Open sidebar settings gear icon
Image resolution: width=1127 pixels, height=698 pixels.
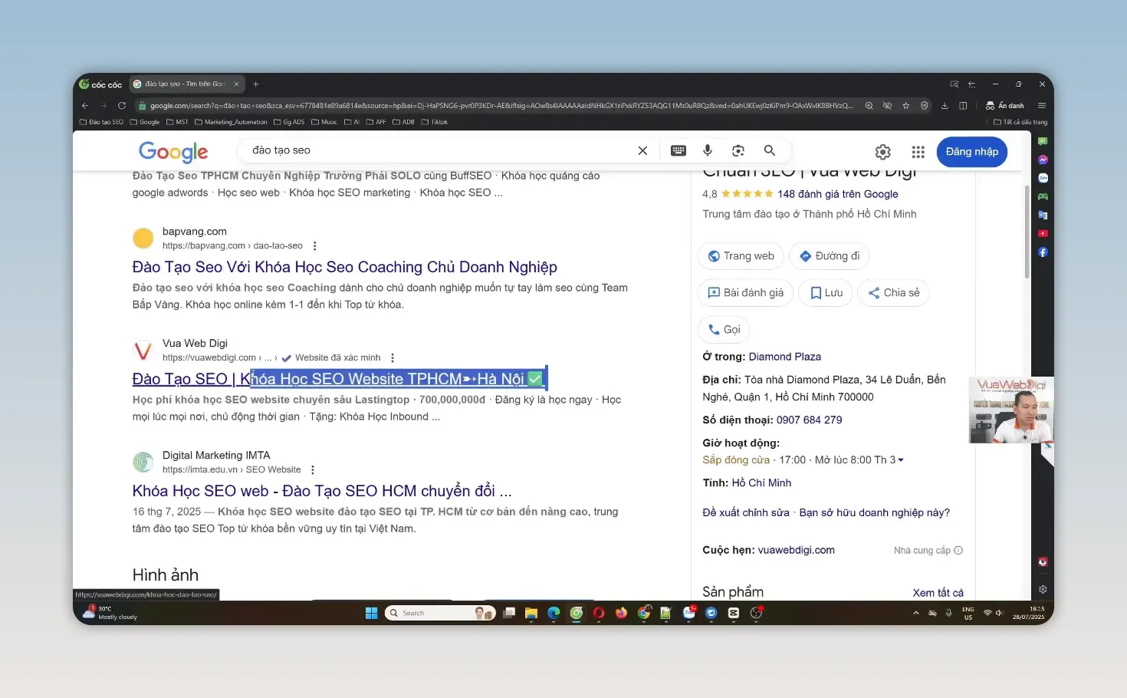point(1043,589)
